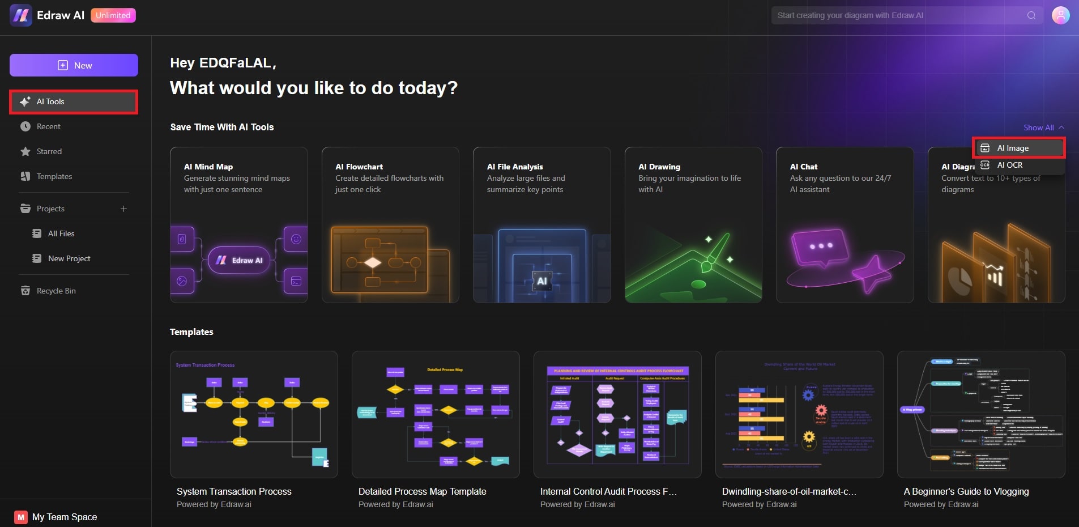Click the Templates sidebar icon
This screenshot has height=527, width=1079.
point(25,176)
